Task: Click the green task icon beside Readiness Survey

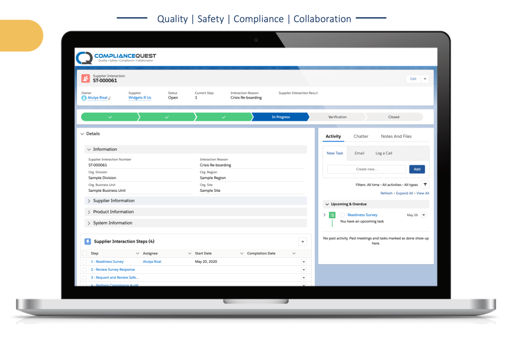Action: (332, 215)
